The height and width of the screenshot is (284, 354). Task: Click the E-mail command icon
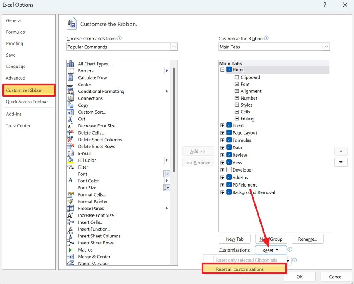click(70, 153)
